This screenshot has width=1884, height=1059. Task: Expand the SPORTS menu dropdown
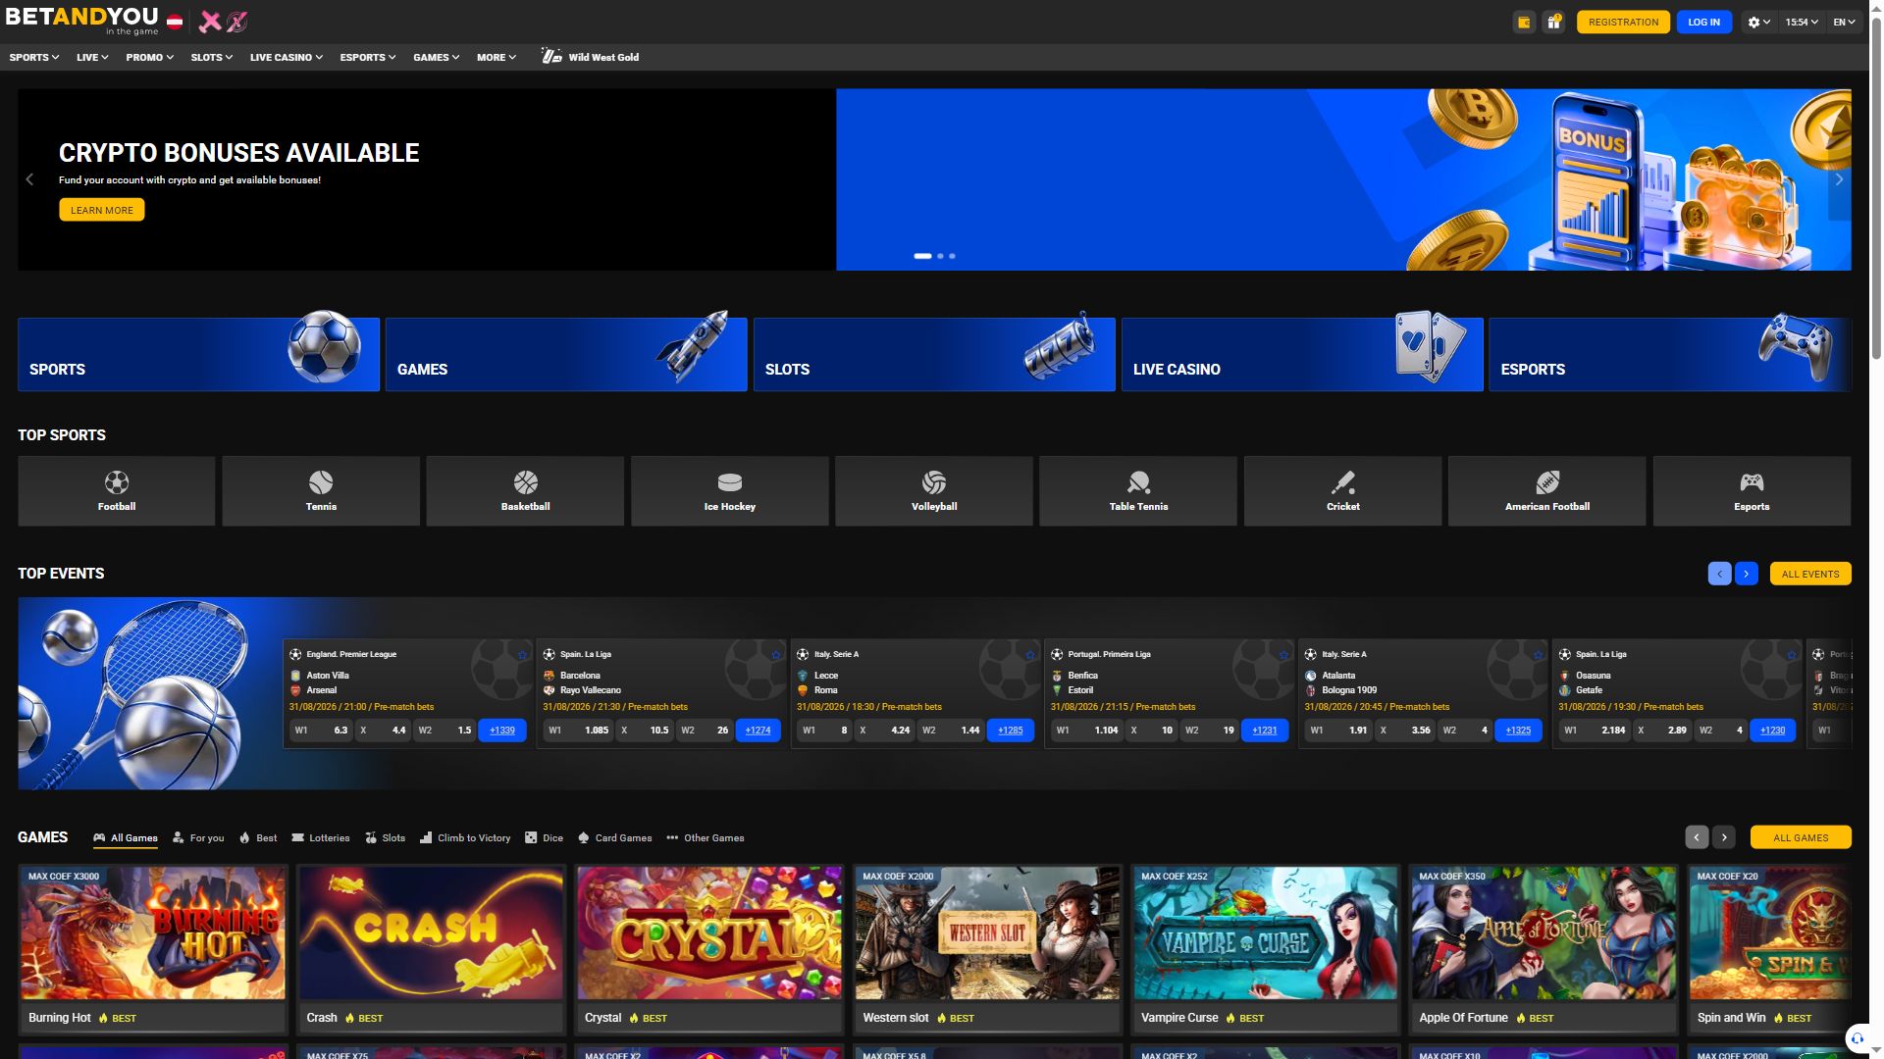pyautogui.click(x=34, y=57)
